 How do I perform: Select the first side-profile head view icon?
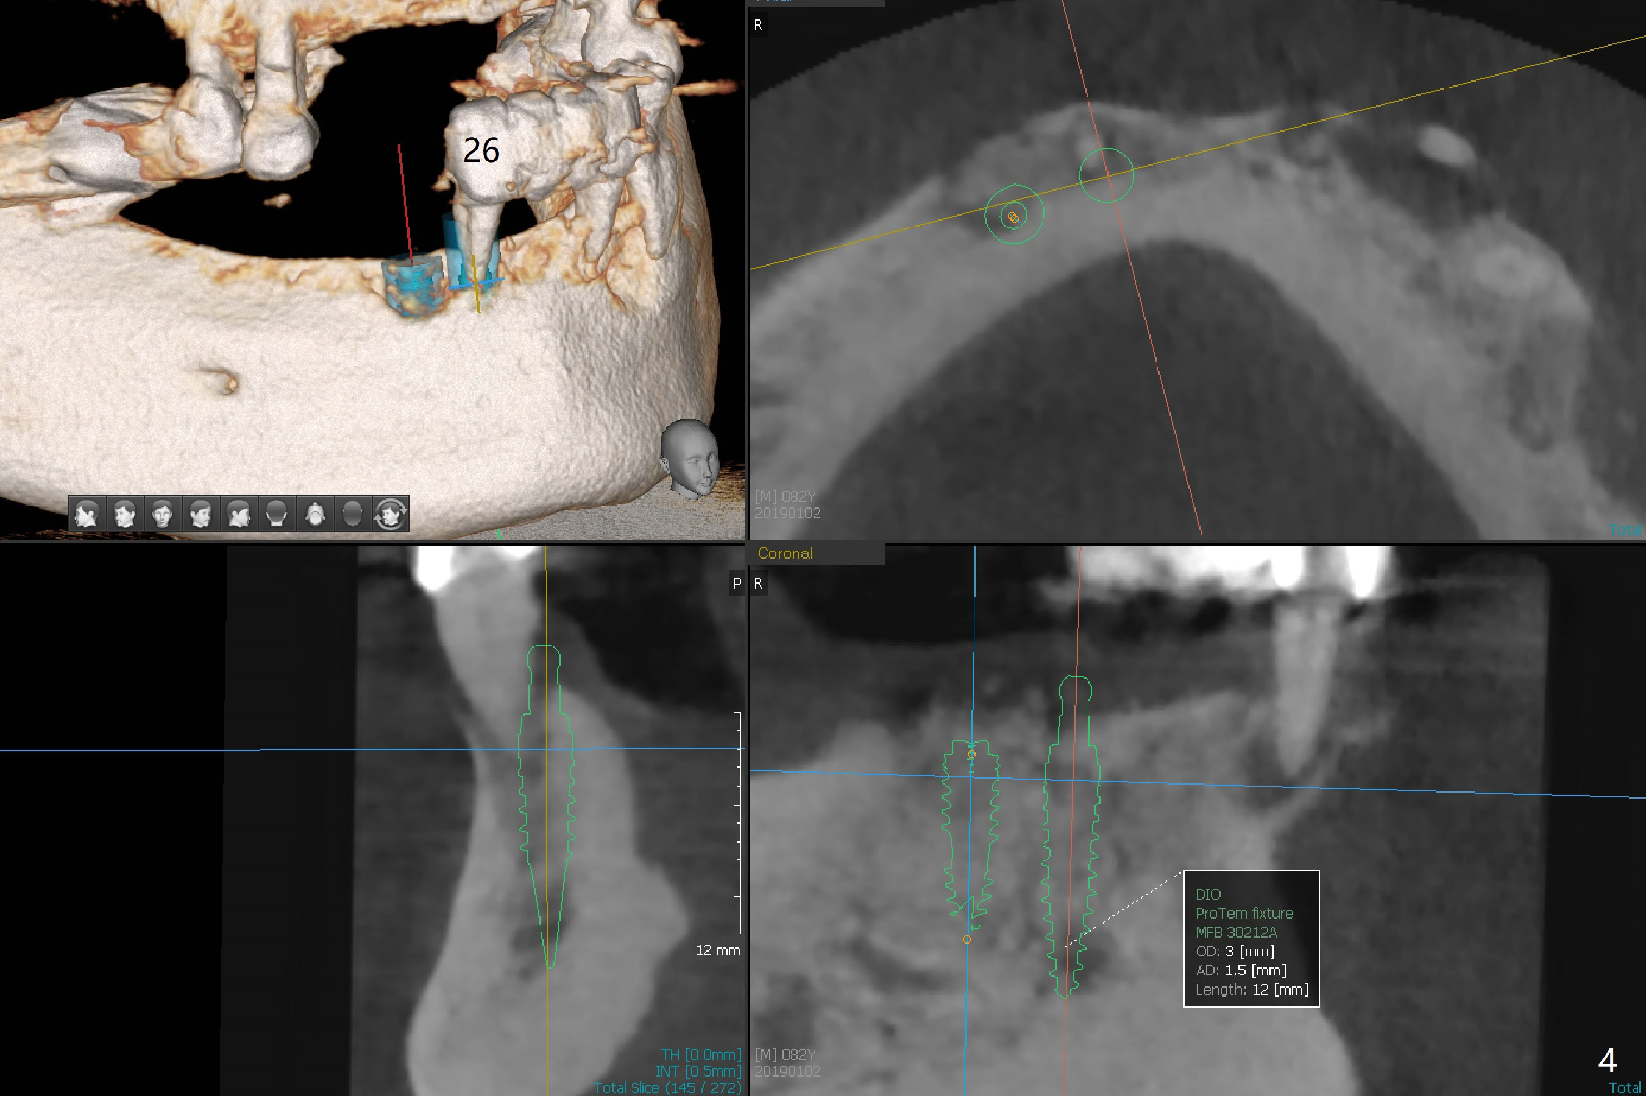coord(87,514)
